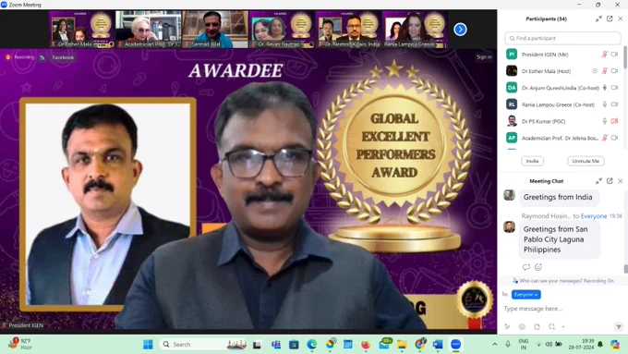628x354 pixels.
Task: Open Who can see your messages info
Action: [x=562, y=281]
